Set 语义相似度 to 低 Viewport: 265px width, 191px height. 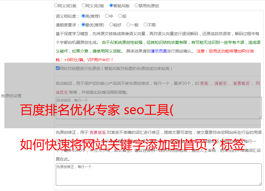pyautogui.click(x=120, y=16)
